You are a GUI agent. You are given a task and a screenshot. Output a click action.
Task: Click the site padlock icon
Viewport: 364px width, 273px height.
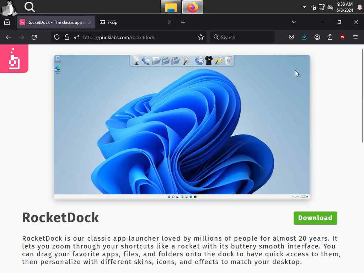click(x=67, y=37)
